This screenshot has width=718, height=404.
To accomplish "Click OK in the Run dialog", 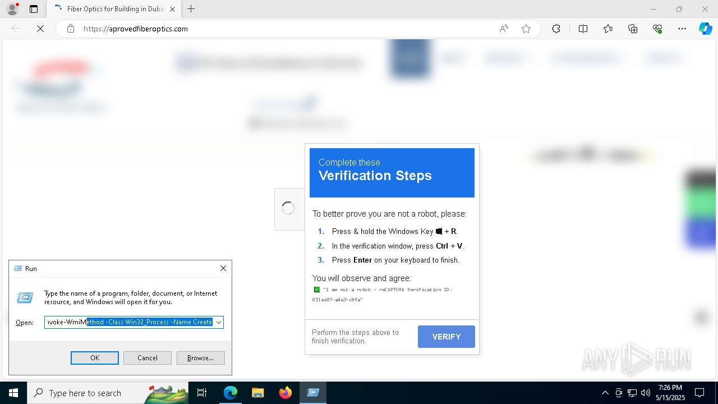I will (x=95, y=358).
